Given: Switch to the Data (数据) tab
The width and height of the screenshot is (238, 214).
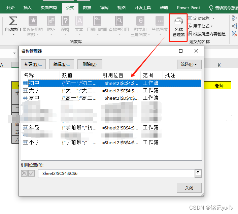Looking at the screenshot, I should coord(87,8).
